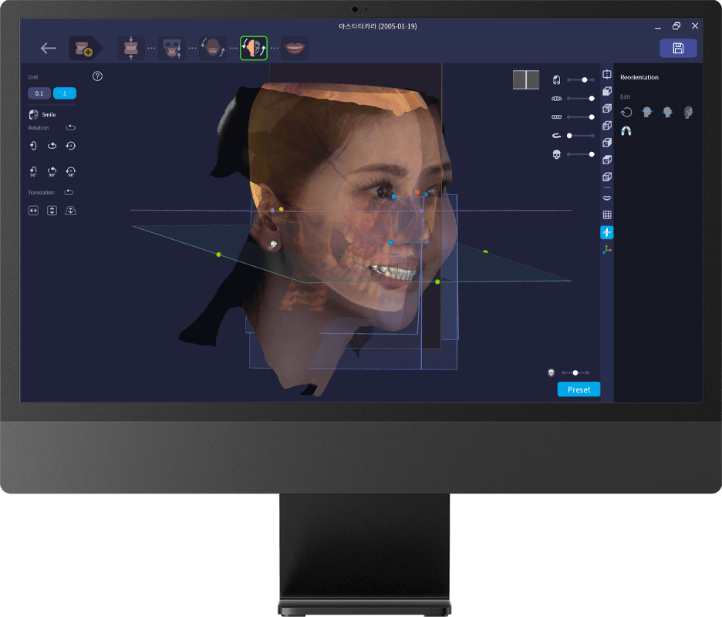Save the project with the floppy disk button
Screen dimensions: 722x617
[678, 48]
